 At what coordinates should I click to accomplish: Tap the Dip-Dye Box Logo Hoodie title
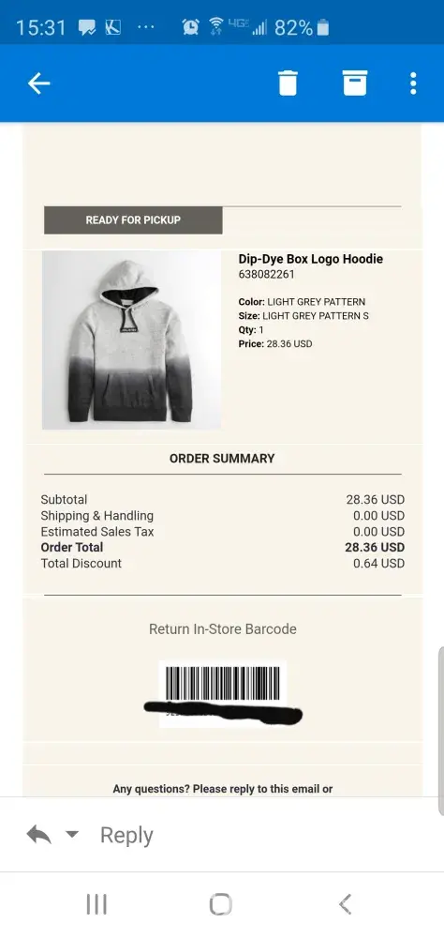[311, 259]
